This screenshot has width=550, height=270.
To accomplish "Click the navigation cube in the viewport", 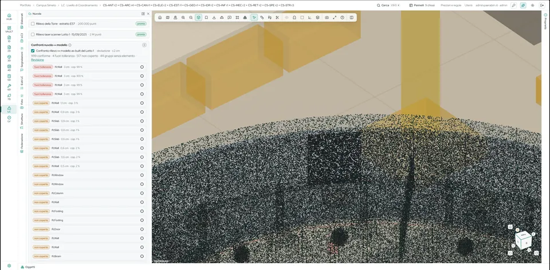I will pos(523,241).
